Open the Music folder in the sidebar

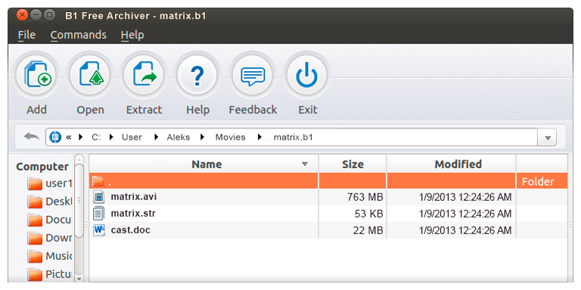coord(50,256)
